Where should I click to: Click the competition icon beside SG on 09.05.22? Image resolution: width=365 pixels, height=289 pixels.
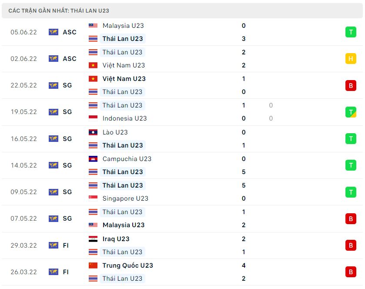(54, 192)
